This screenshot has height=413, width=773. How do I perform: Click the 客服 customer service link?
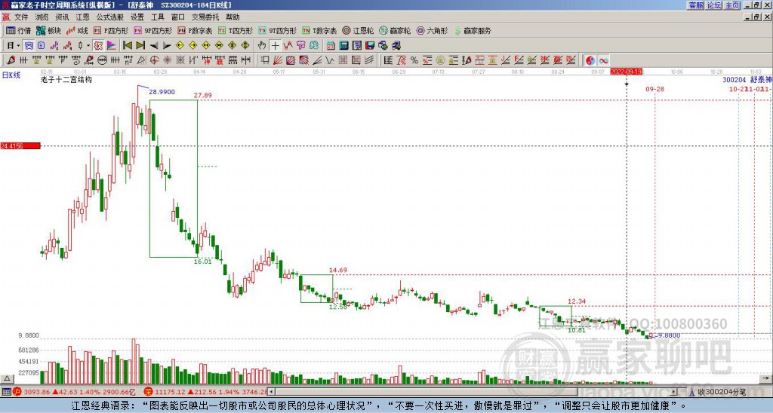(696, 5)
